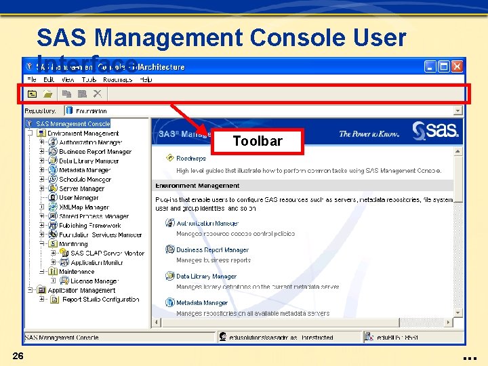Click the Delete X toolbar icon
Screen dimensions: 488x366
[x=98, y=94]
